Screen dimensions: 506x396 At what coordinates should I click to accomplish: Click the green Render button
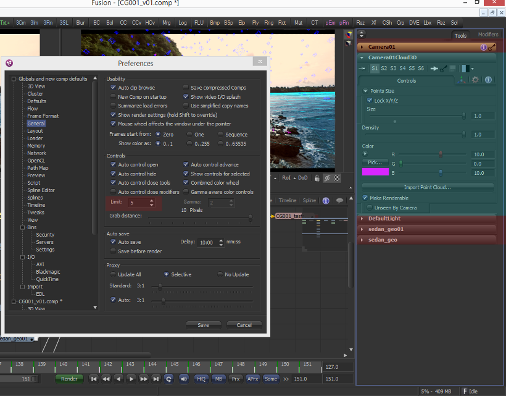pyautogui.click(x=69, y=379)
